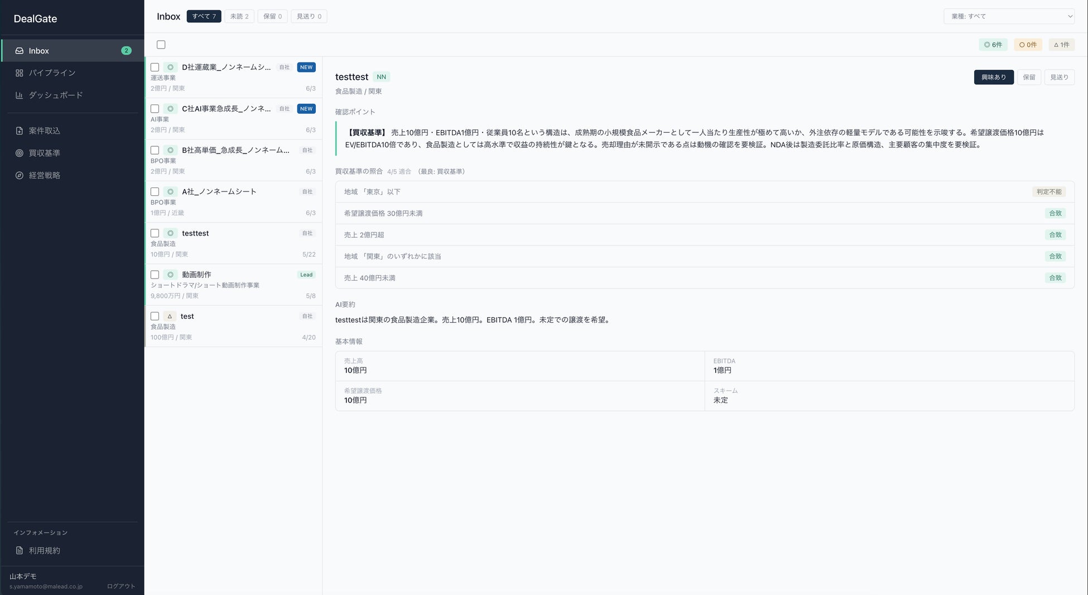Viewport: 1088px width, 595px height.
Task: Click the triangle status icon on test row
Action: (x=170, y=316)
